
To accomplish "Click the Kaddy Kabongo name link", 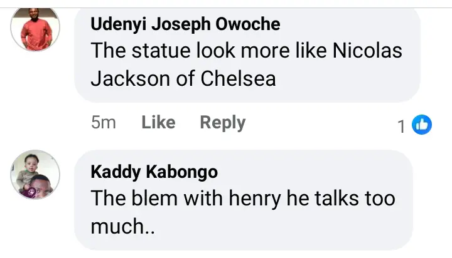I will coord(155,172).
